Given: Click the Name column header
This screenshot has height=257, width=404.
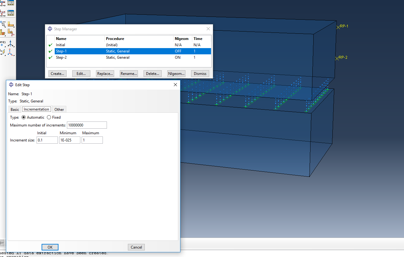Looking at the screenshot, I should [61, 39].
